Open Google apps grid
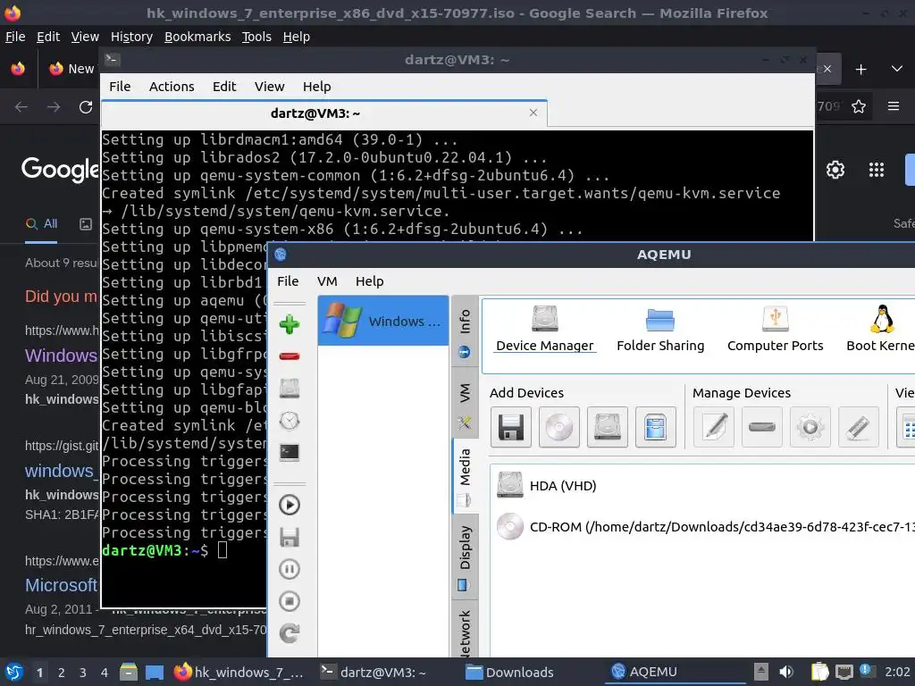Viewport: 915px width, 686px height. 877,170
